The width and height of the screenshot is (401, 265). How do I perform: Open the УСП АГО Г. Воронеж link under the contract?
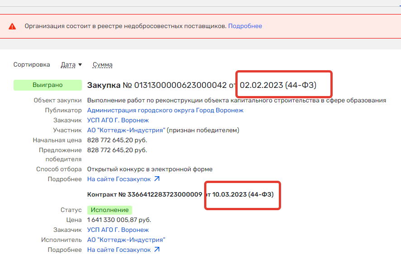118,230
